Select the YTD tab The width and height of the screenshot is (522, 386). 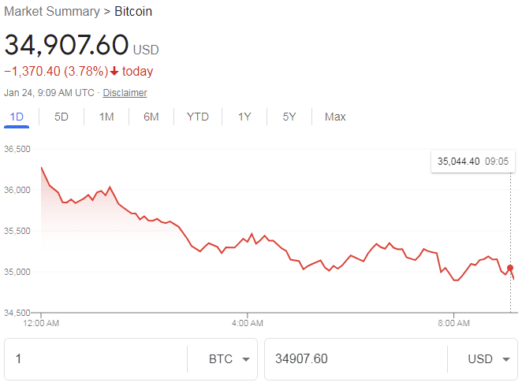pyautogui.click(x=198, y=117)
